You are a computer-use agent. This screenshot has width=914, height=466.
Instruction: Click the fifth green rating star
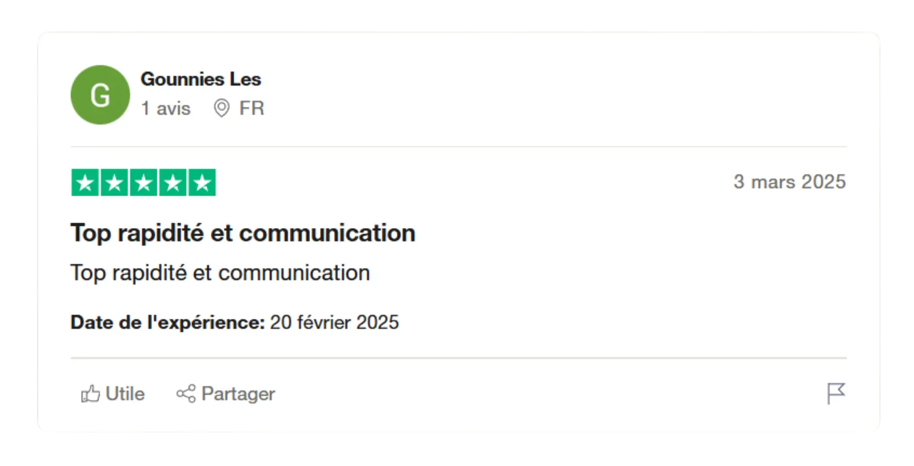(x=202, y=182)
